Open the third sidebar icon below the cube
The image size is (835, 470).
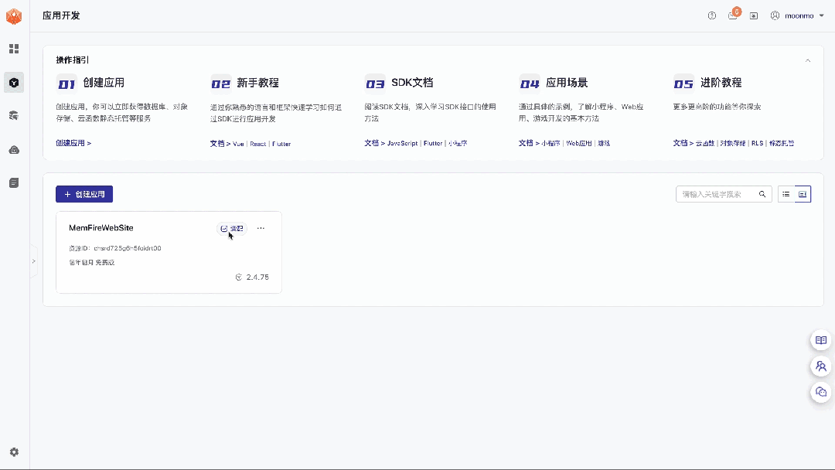[x=14, y=115]
